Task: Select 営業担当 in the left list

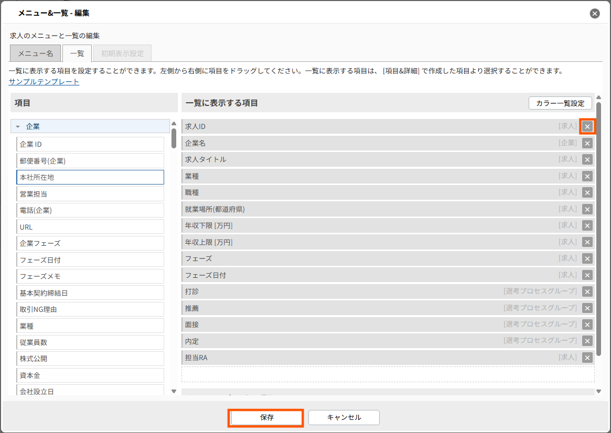Action: pyautogui.click(x=90, y=194)
